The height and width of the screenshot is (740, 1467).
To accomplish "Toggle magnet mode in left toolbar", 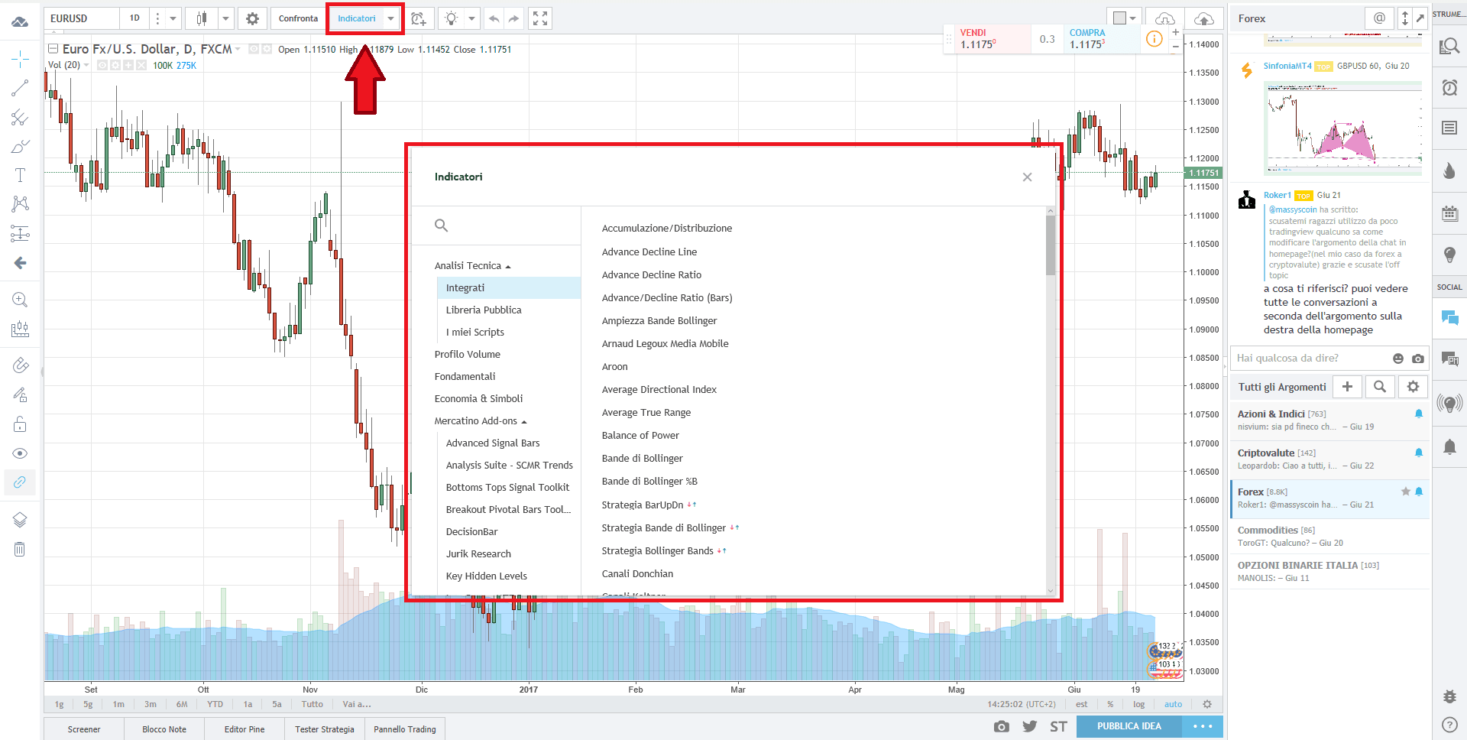I will [20, 365].
